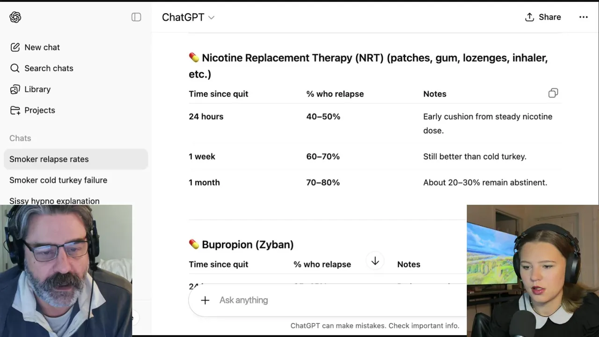Viewport: 599px width, 337px height.
Task: Click the New chat pencil icon
Action: 15,47
